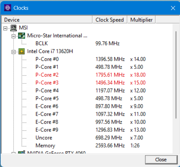Click the X button in title bar
Viewport: 180px width, 167px height.
coord(173,8)
